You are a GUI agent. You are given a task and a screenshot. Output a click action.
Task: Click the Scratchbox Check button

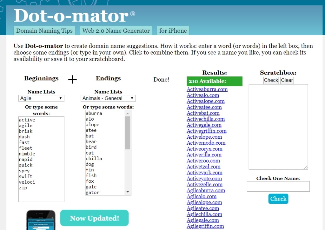(x=271, y=80)
